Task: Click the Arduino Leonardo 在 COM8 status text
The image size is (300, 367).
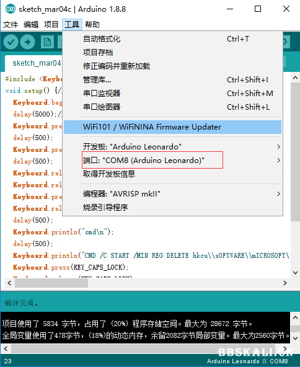Action: [x=247, y=361]
